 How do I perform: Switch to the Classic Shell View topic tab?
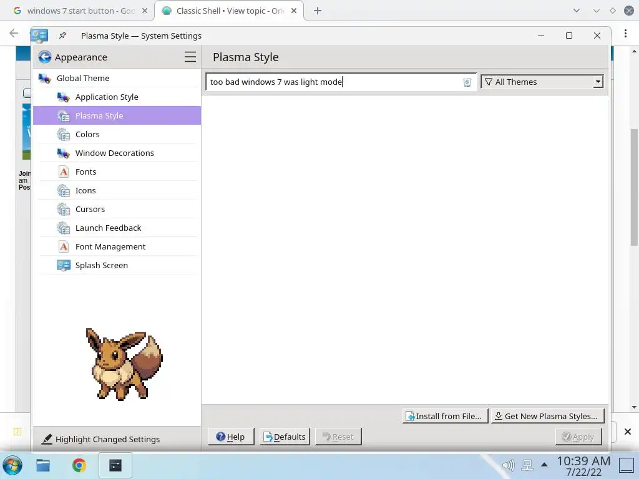pos(230,11)
